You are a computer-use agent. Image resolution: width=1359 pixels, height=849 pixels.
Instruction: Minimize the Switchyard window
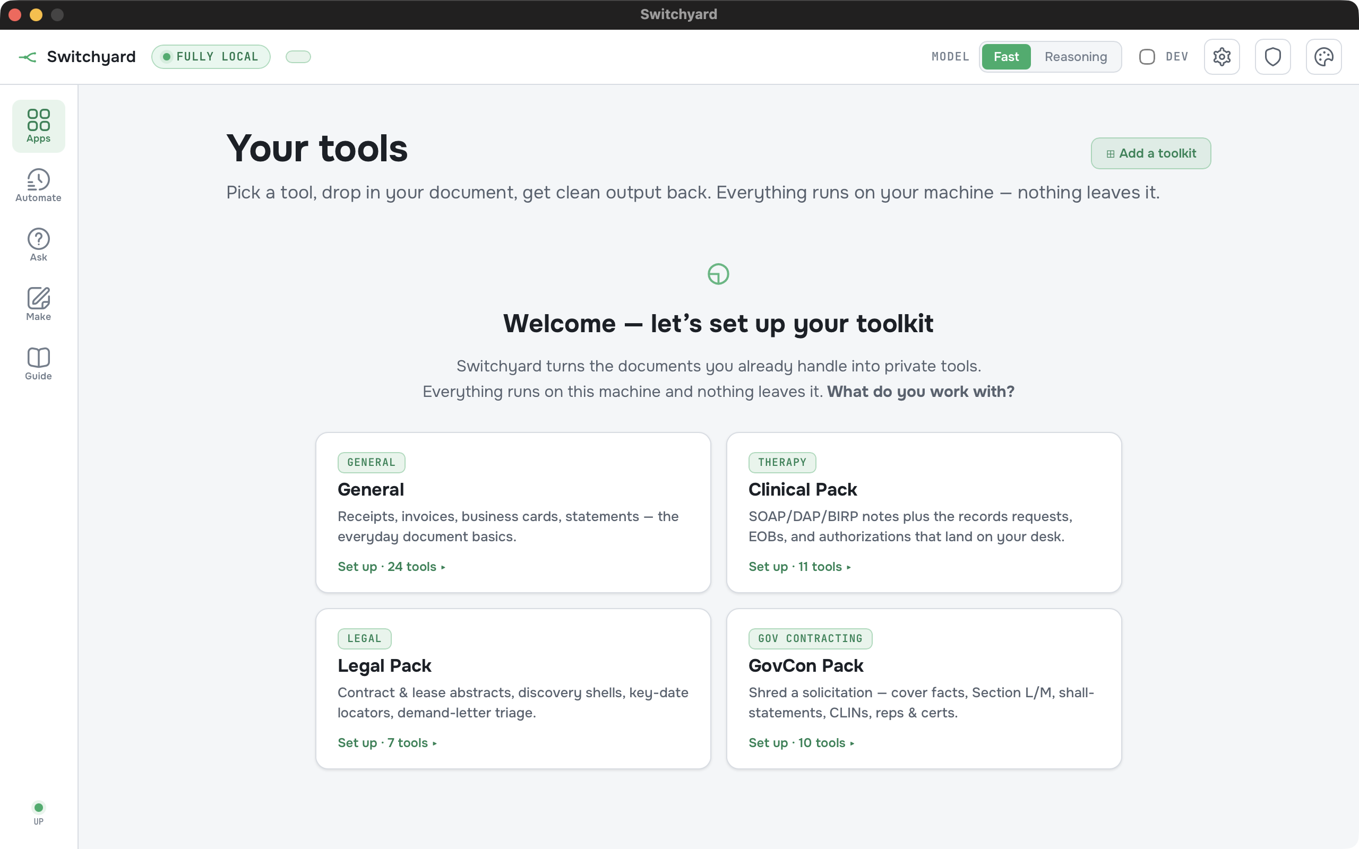click(36, 15)
